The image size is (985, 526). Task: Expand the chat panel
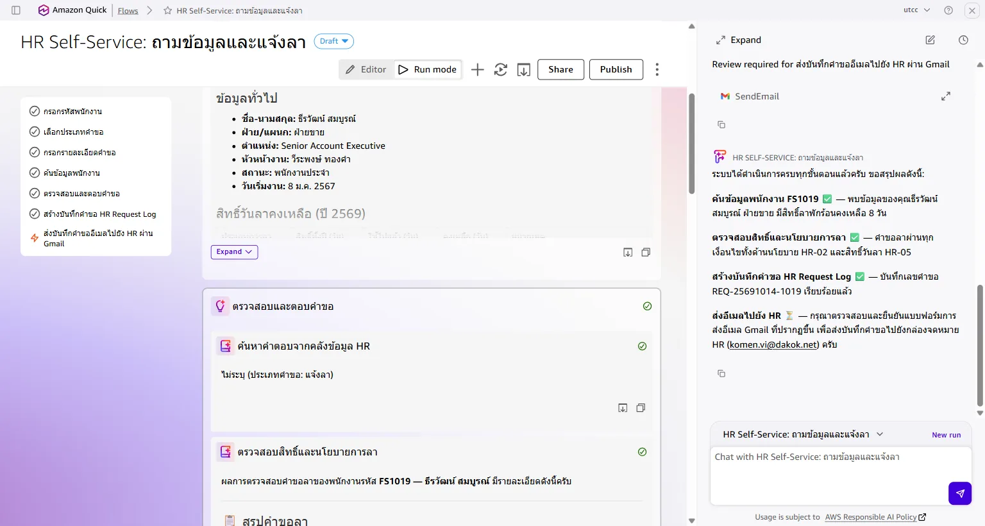pyautogui.click(x=738, y=40)
